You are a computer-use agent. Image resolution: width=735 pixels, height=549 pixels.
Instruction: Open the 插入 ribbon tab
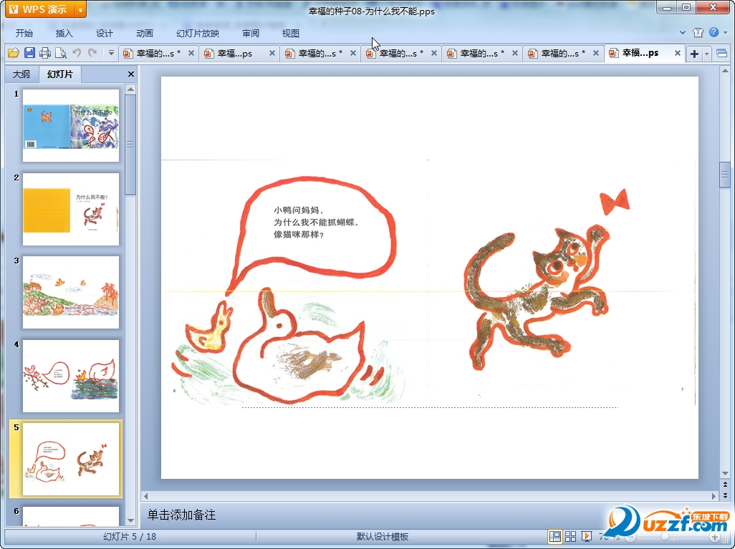(x=64, y=33)
